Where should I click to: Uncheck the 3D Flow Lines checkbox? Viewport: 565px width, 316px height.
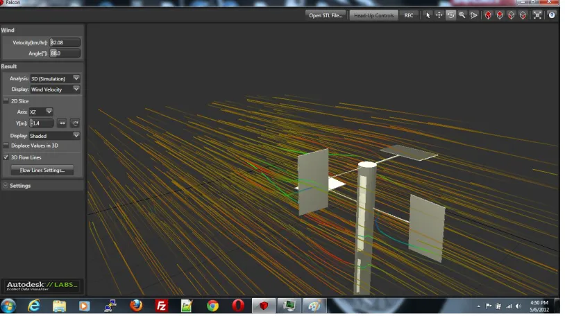coord(6,159)
